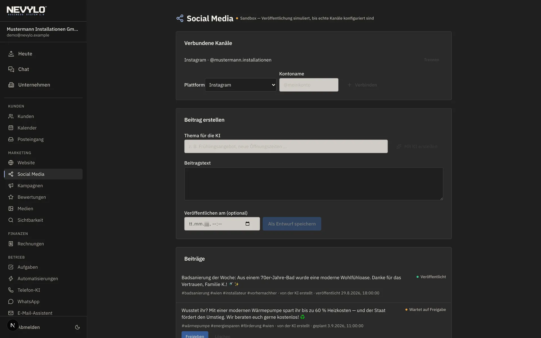Click Als Entwurf speichern button

(292, 224)
